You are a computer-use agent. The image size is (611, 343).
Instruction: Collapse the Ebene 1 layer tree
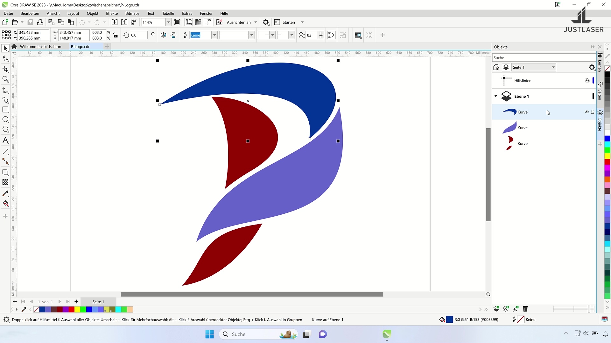point(495,96)
